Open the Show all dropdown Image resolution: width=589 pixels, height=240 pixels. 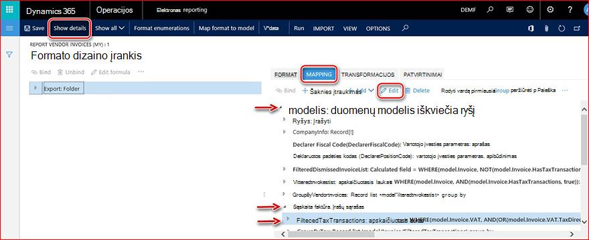pos(109,28)
